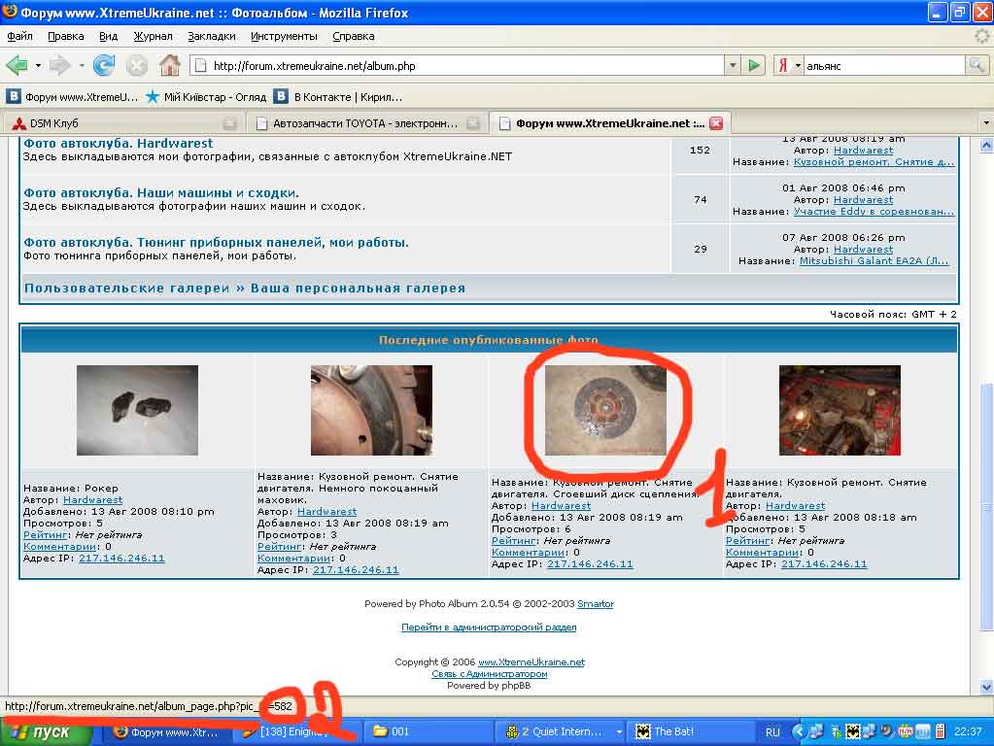This screenshot has height=746, width=994.
Task: Open the Smartor link
Action: 596,604
